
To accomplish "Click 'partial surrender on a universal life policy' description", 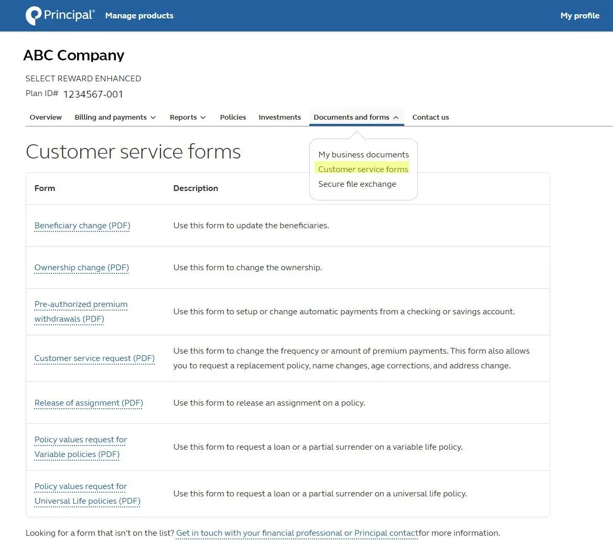I will (320, 493).
